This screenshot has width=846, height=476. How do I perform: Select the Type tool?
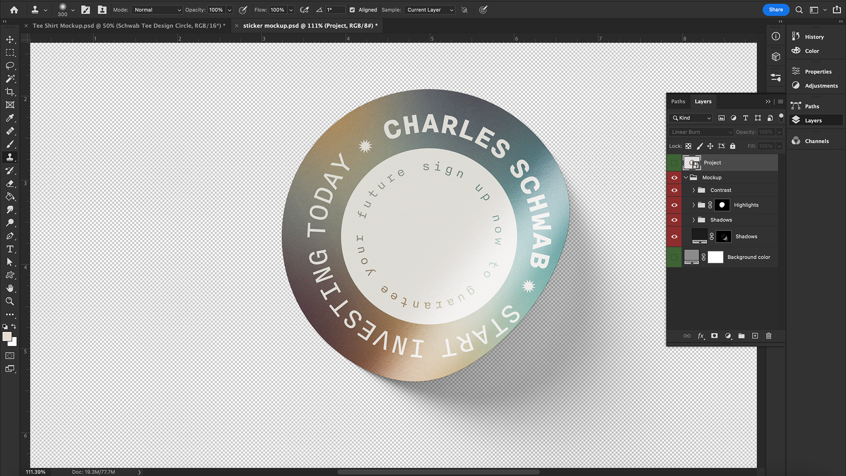[10, 249]
